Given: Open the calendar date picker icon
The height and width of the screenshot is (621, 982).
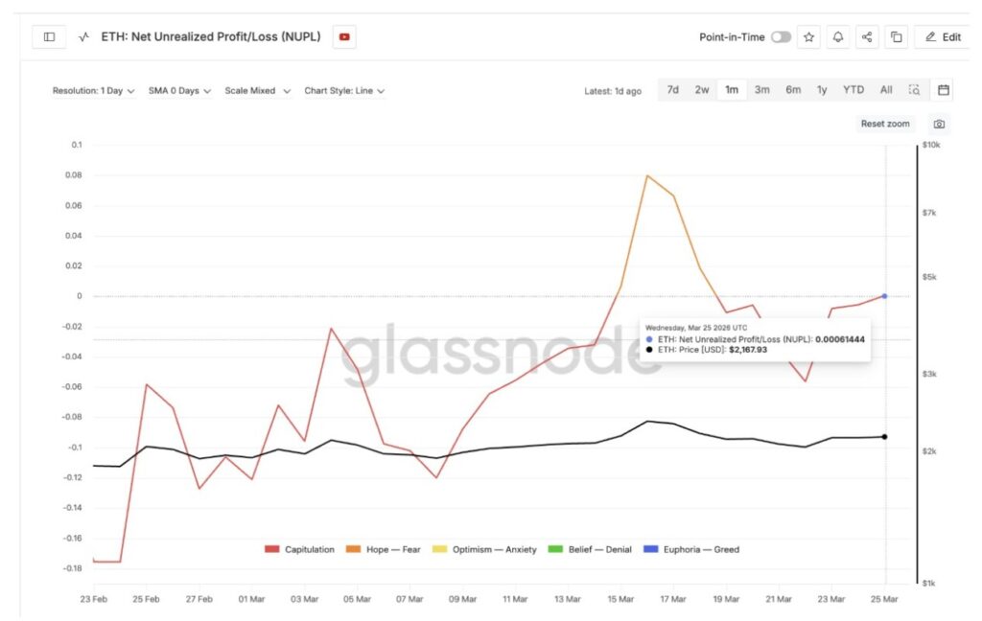Looking at the screenshot, I should [944, 90].
